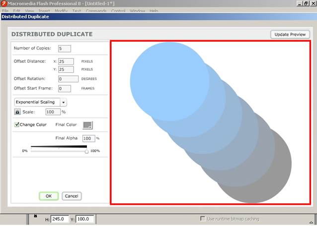317x226 pixels.
Task: Click the Final Alpha slider handle
Action: point(86,151)
